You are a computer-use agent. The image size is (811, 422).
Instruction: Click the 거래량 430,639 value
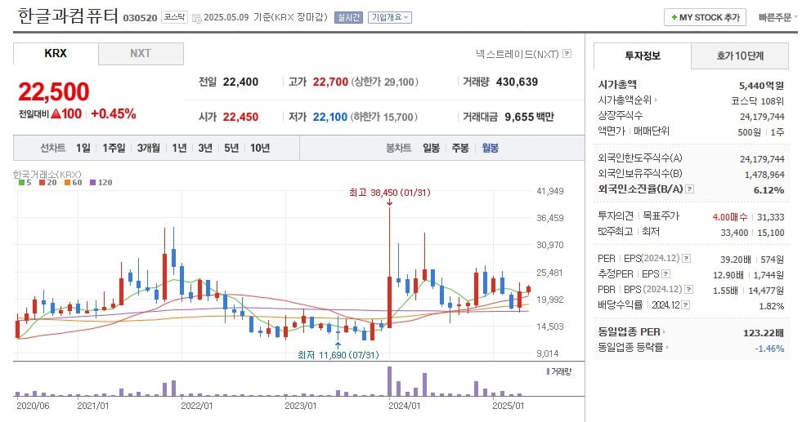click(x=517, y=82)
